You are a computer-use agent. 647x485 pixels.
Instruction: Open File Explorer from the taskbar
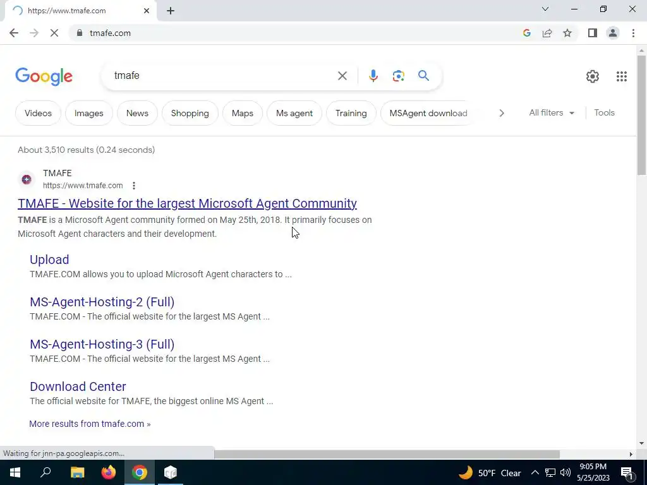[77, 472]
